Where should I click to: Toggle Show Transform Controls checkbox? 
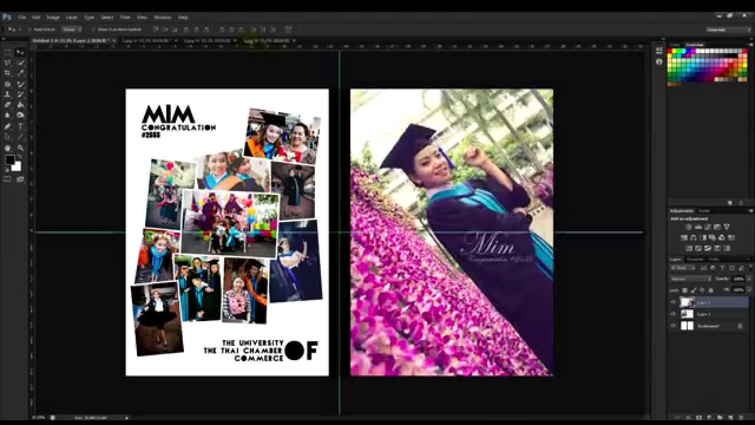pyautogui.click(x=94, y=29)
